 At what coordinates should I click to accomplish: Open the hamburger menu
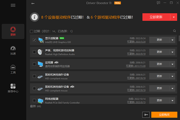13,5
